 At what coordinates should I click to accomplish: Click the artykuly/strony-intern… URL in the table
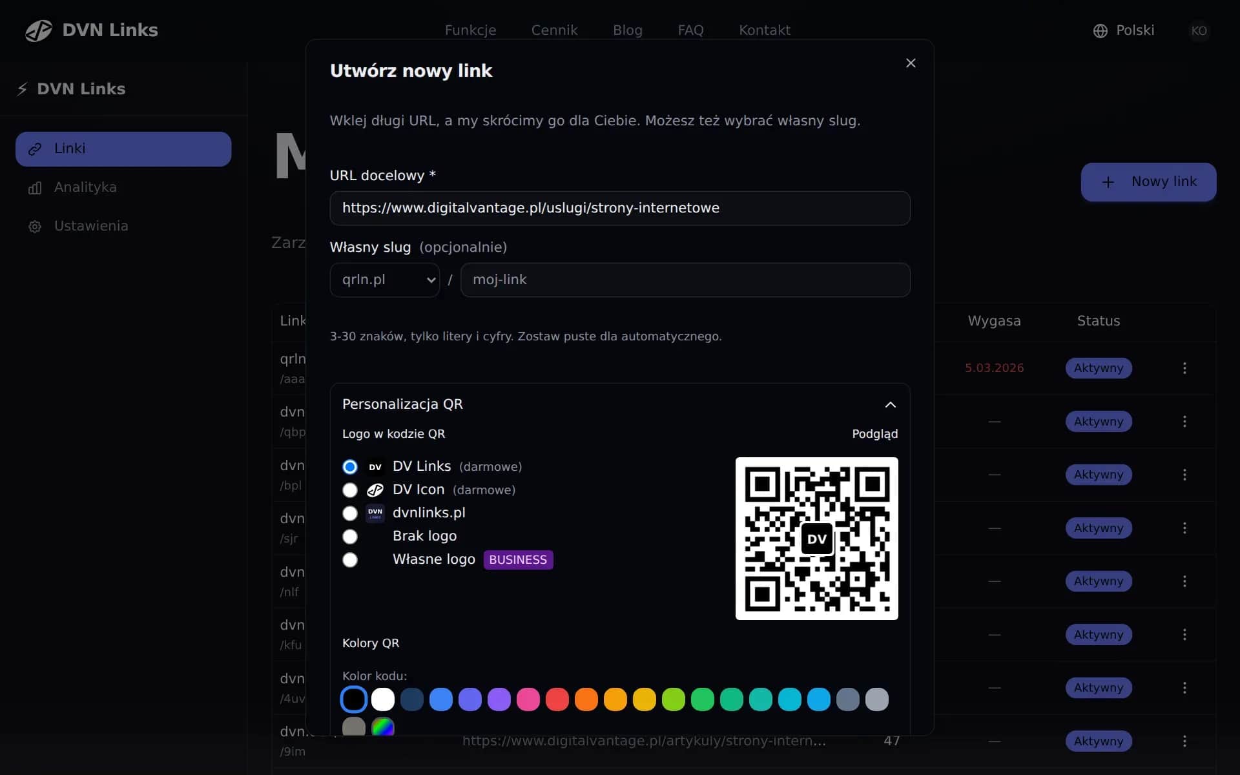click(644, 741)
